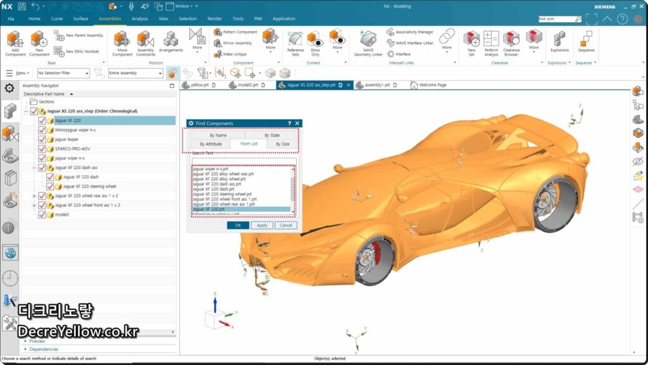Uncheck SPARCO-PRO-ADV component

point(42,149)
